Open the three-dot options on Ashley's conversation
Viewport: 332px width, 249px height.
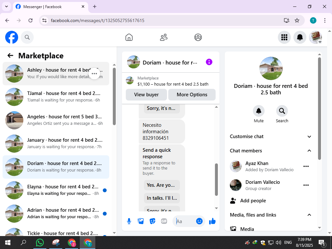[94, 74]
